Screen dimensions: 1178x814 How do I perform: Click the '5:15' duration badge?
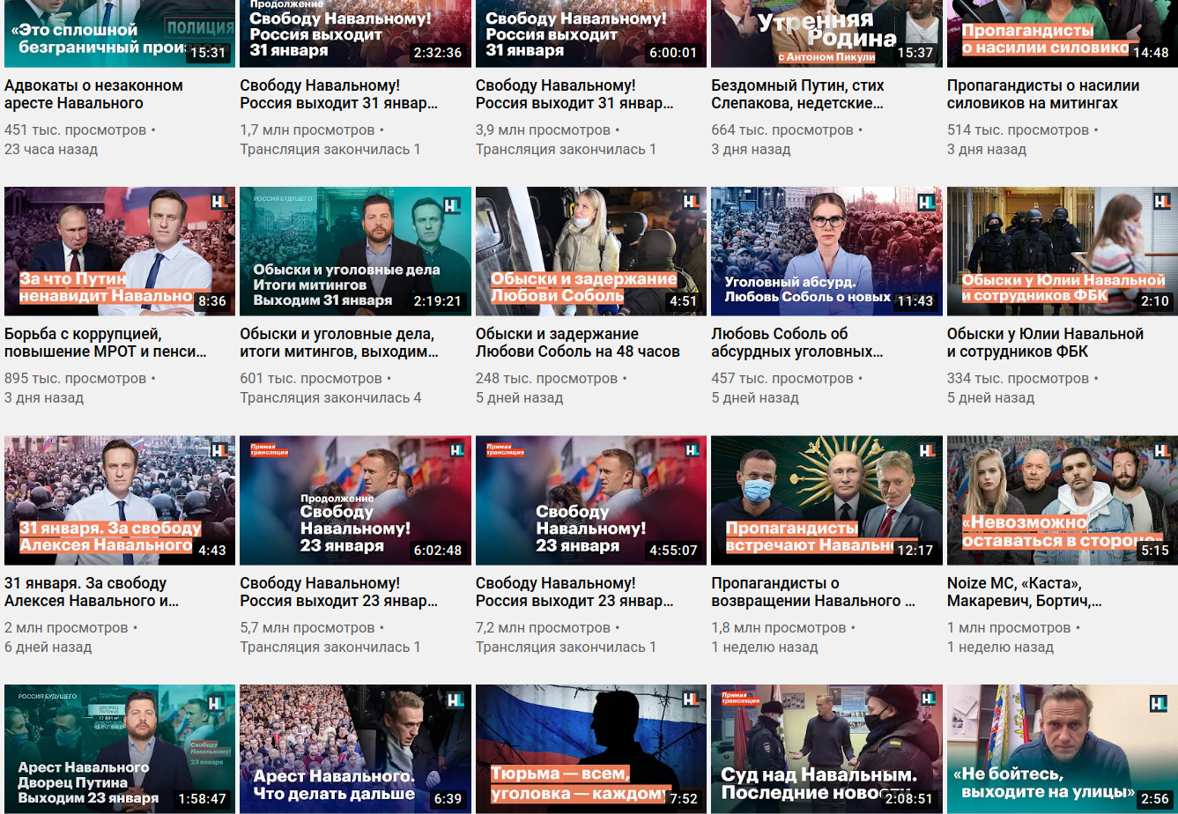click(1155, 551)
